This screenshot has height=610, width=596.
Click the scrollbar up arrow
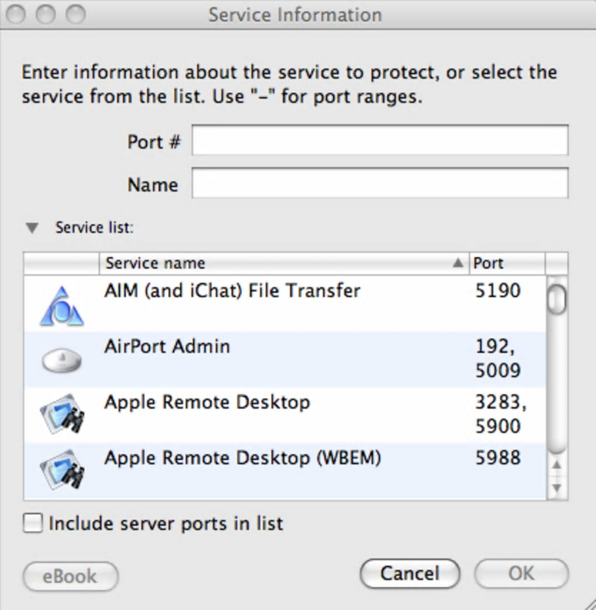(x=557, y=465)
